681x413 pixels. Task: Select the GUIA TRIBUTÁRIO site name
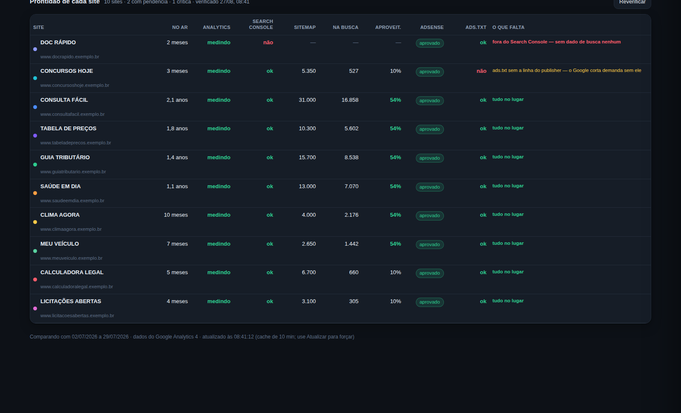(x=65, y=158)
